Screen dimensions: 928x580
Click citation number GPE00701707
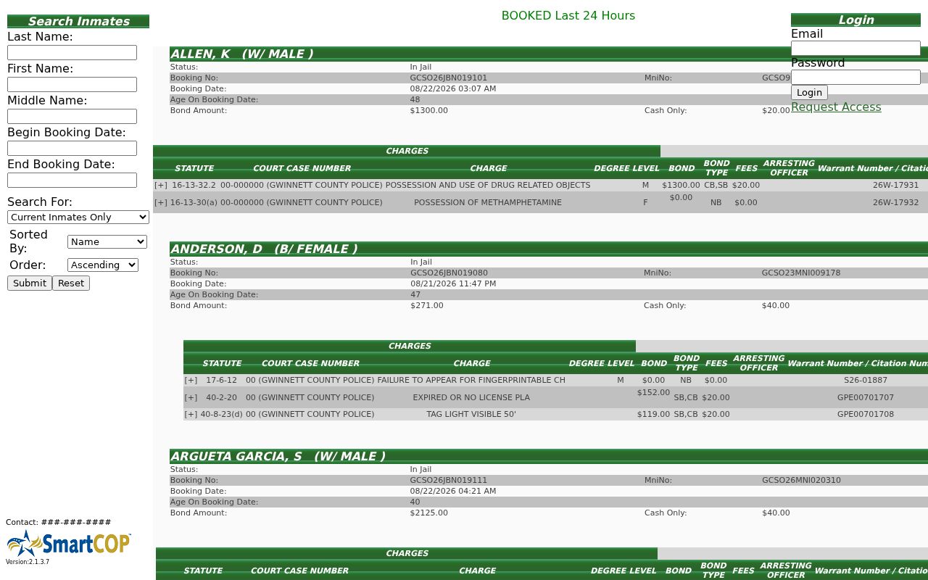[x=866, y=398]
